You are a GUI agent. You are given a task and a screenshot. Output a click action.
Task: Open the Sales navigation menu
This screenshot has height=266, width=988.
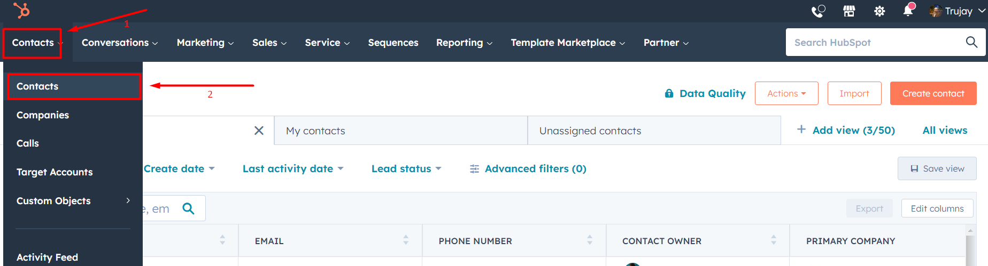(269, 43)
